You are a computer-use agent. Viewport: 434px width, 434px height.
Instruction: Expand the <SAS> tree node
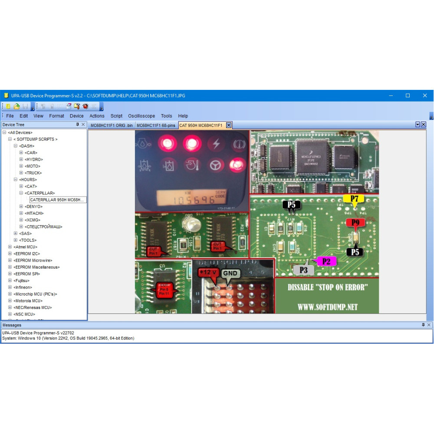click(16, 233)
